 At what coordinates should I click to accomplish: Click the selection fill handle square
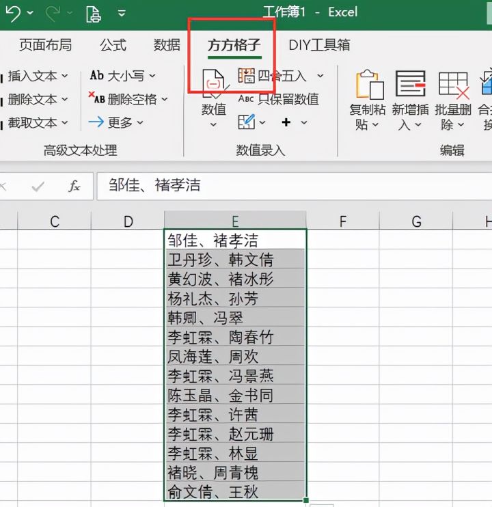(306, 500)
